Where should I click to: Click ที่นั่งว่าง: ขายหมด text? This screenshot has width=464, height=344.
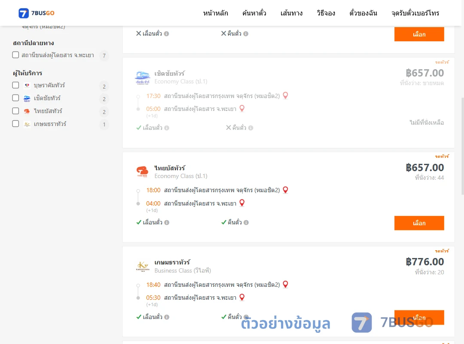coord(422,83)
